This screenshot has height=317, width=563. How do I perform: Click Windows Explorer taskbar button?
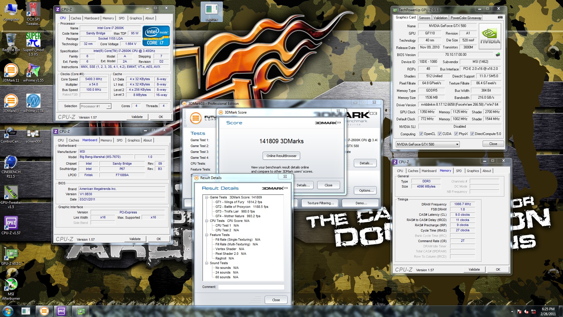tap(26, 311)
